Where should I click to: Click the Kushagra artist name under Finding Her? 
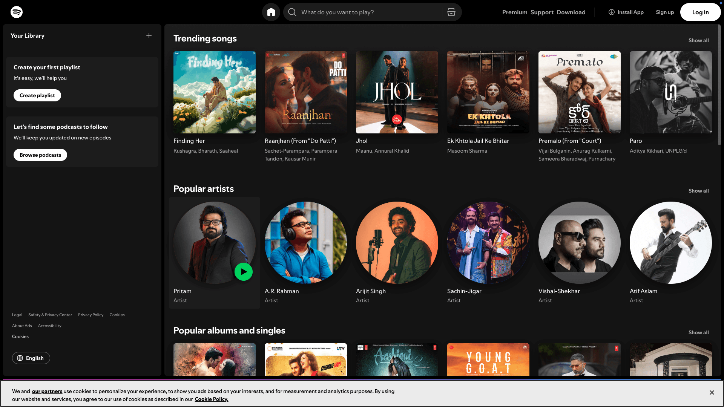coord(184,151)
